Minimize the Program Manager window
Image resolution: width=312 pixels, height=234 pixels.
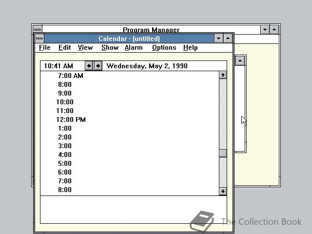pyautogui.click(x=265, y=30)
